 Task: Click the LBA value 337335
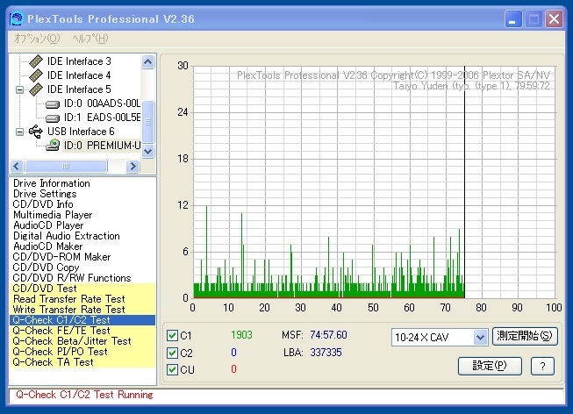point(326,353)
